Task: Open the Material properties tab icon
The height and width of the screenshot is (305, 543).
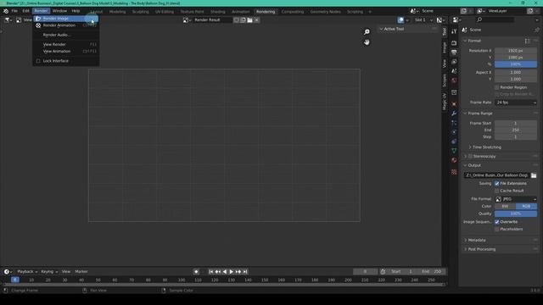Action: (454, 160)
